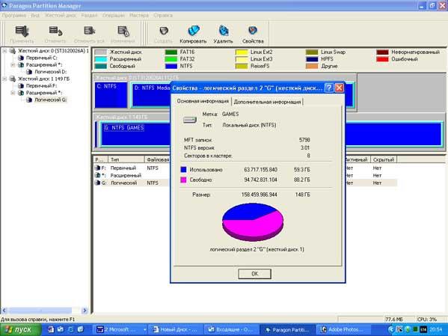448x336 pixels.
Task: Click the question mark help button in dialog title
Action: (x=329, y=88)
